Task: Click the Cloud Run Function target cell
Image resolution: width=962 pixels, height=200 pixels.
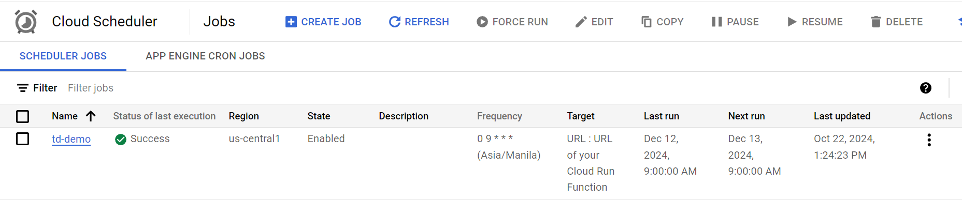Action: coord(591,163)
